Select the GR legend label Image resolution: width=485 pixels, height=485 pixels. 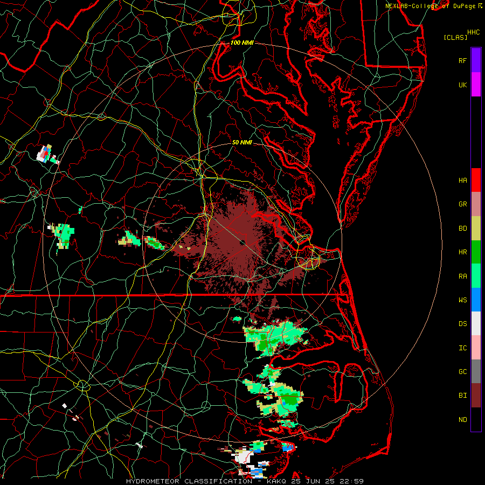462,204
